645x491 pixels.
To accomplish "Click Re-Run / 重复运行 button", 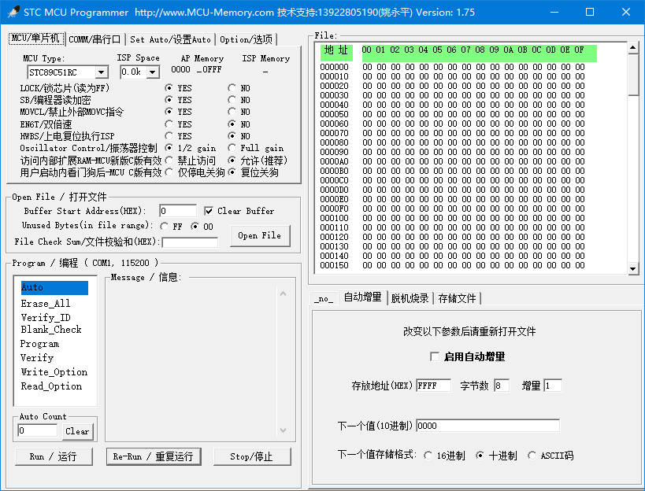I will (154, 456).
